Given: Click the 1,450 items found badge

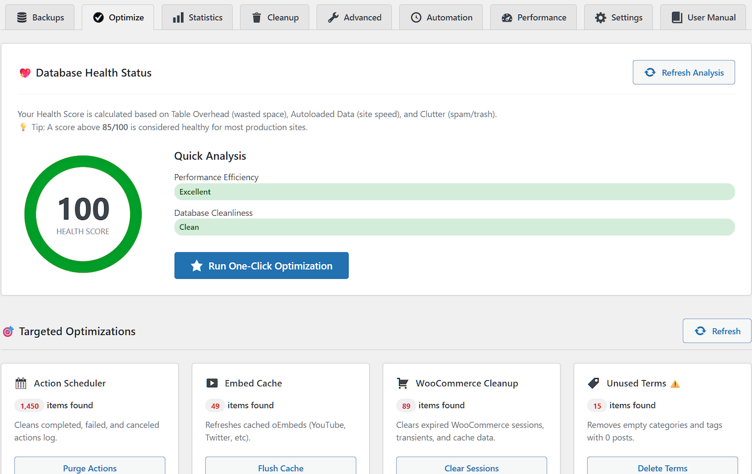Looking at the screenshot, I should click(29, 405).
